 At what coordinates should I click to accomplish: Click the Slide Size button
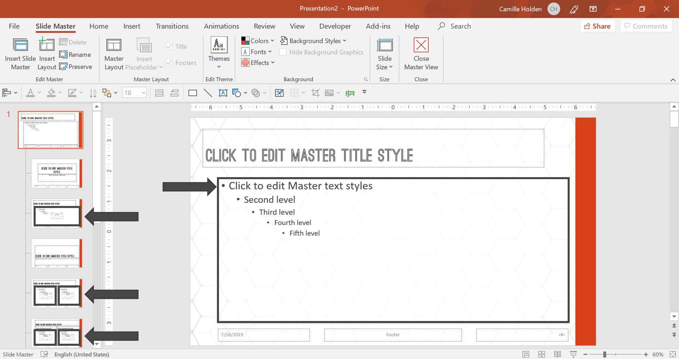(x=384, y=54)
